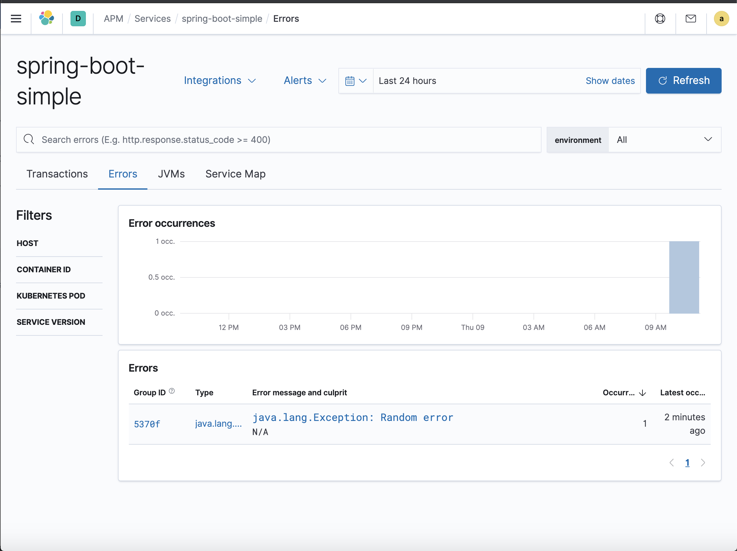Screen dimensions: 737x551
Task: Click the N/A culprit text
Action: click(260, 432)
